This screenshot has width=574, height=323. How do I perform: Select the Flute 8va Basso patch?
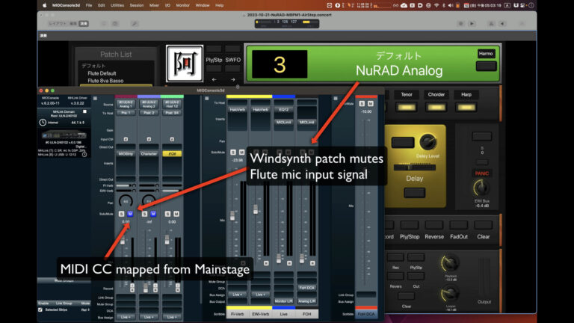coord(105,81)
